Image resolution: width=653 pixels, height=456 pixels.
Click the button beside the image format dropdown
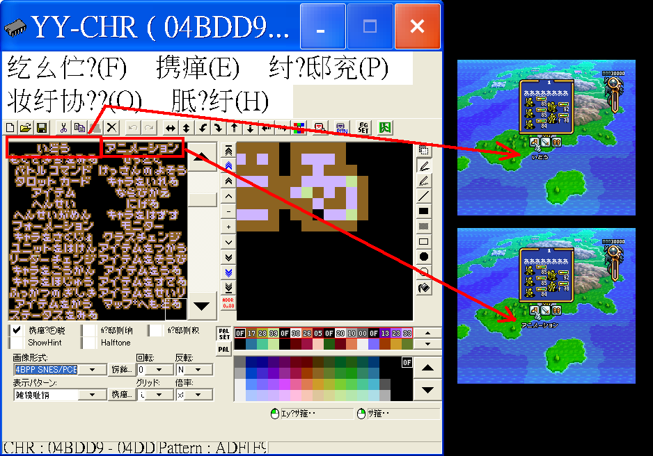[121, 370]
